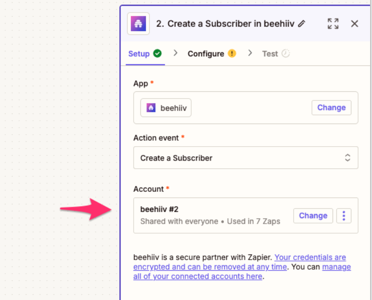Open the 'Your credentials are encrypted' link

point(310,257)
